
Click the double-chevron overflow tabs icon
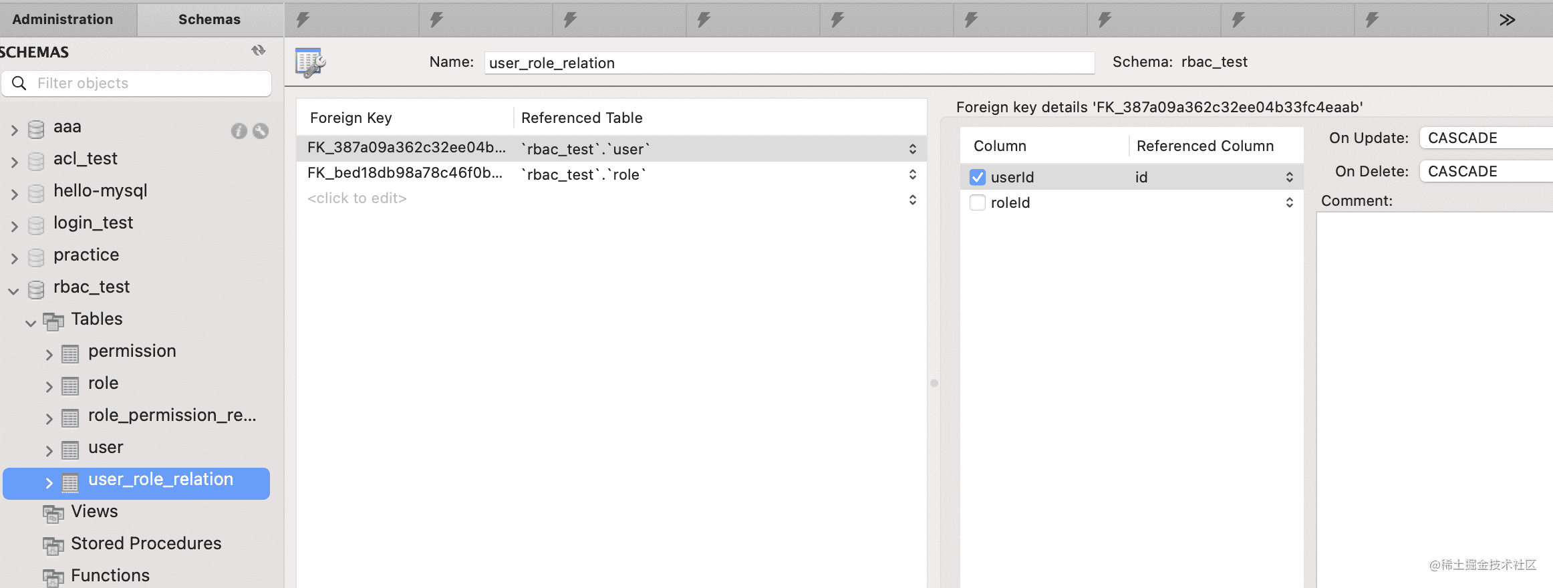coord(1507,20)
